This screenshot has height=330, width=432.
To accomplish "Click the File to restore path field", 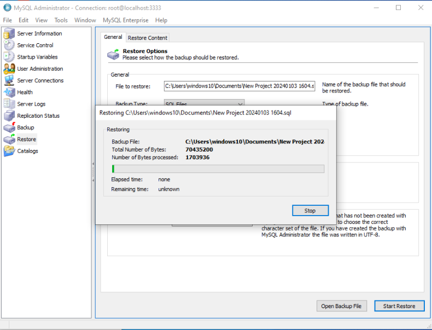I will click(240, 86).
